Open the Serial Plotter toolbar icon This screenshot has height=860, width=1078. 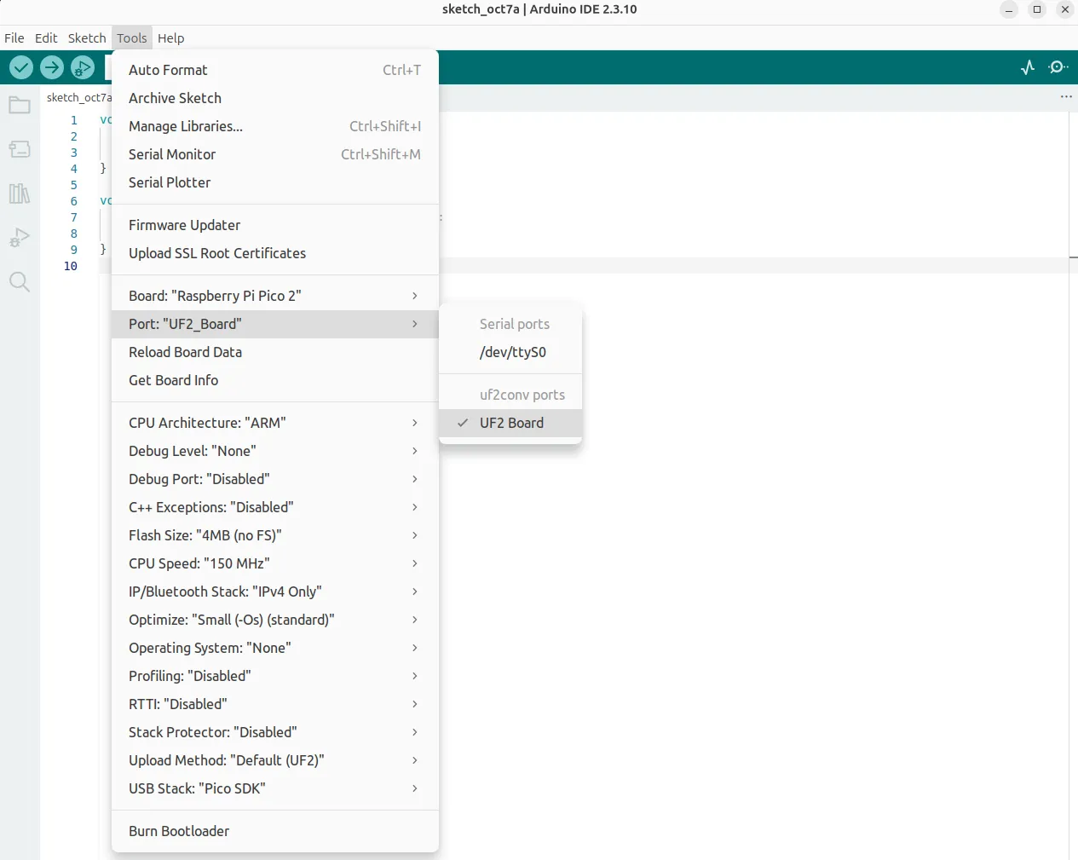(1028, 67)
